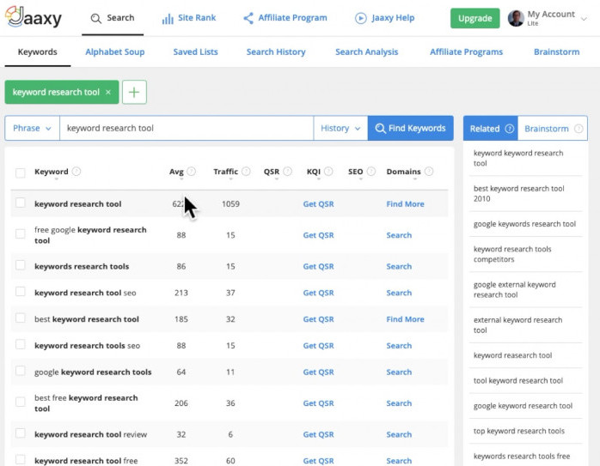Viewport: 600px width, 466px height.
Task: Click related keyword 'keyword reasearch tool'
Action: (x=513, y=355)
